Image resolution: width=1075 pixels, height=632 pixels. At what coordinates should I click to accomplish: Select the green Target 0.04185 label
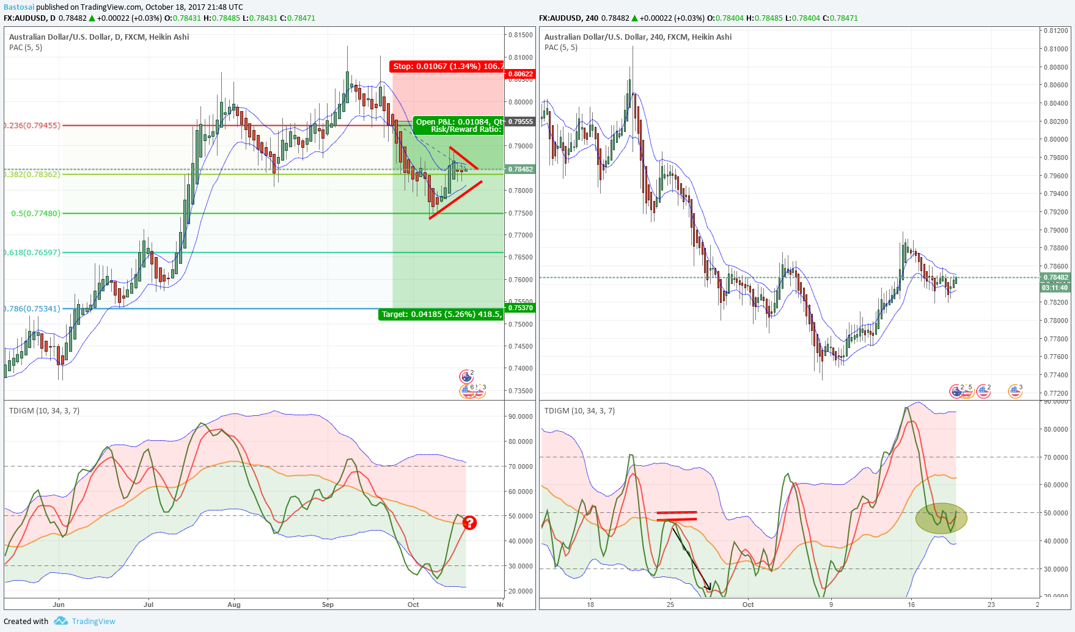[441, 314]
